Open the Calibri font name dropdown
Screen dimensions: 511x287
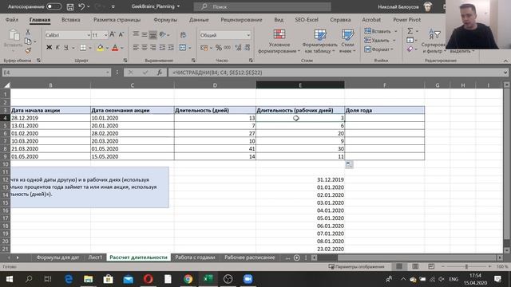(89, 35)
